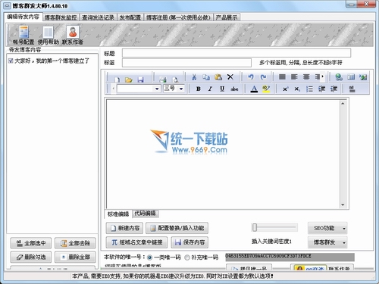
Task: Expand the alignment toolbar overflow arrow
Action: 323,76
